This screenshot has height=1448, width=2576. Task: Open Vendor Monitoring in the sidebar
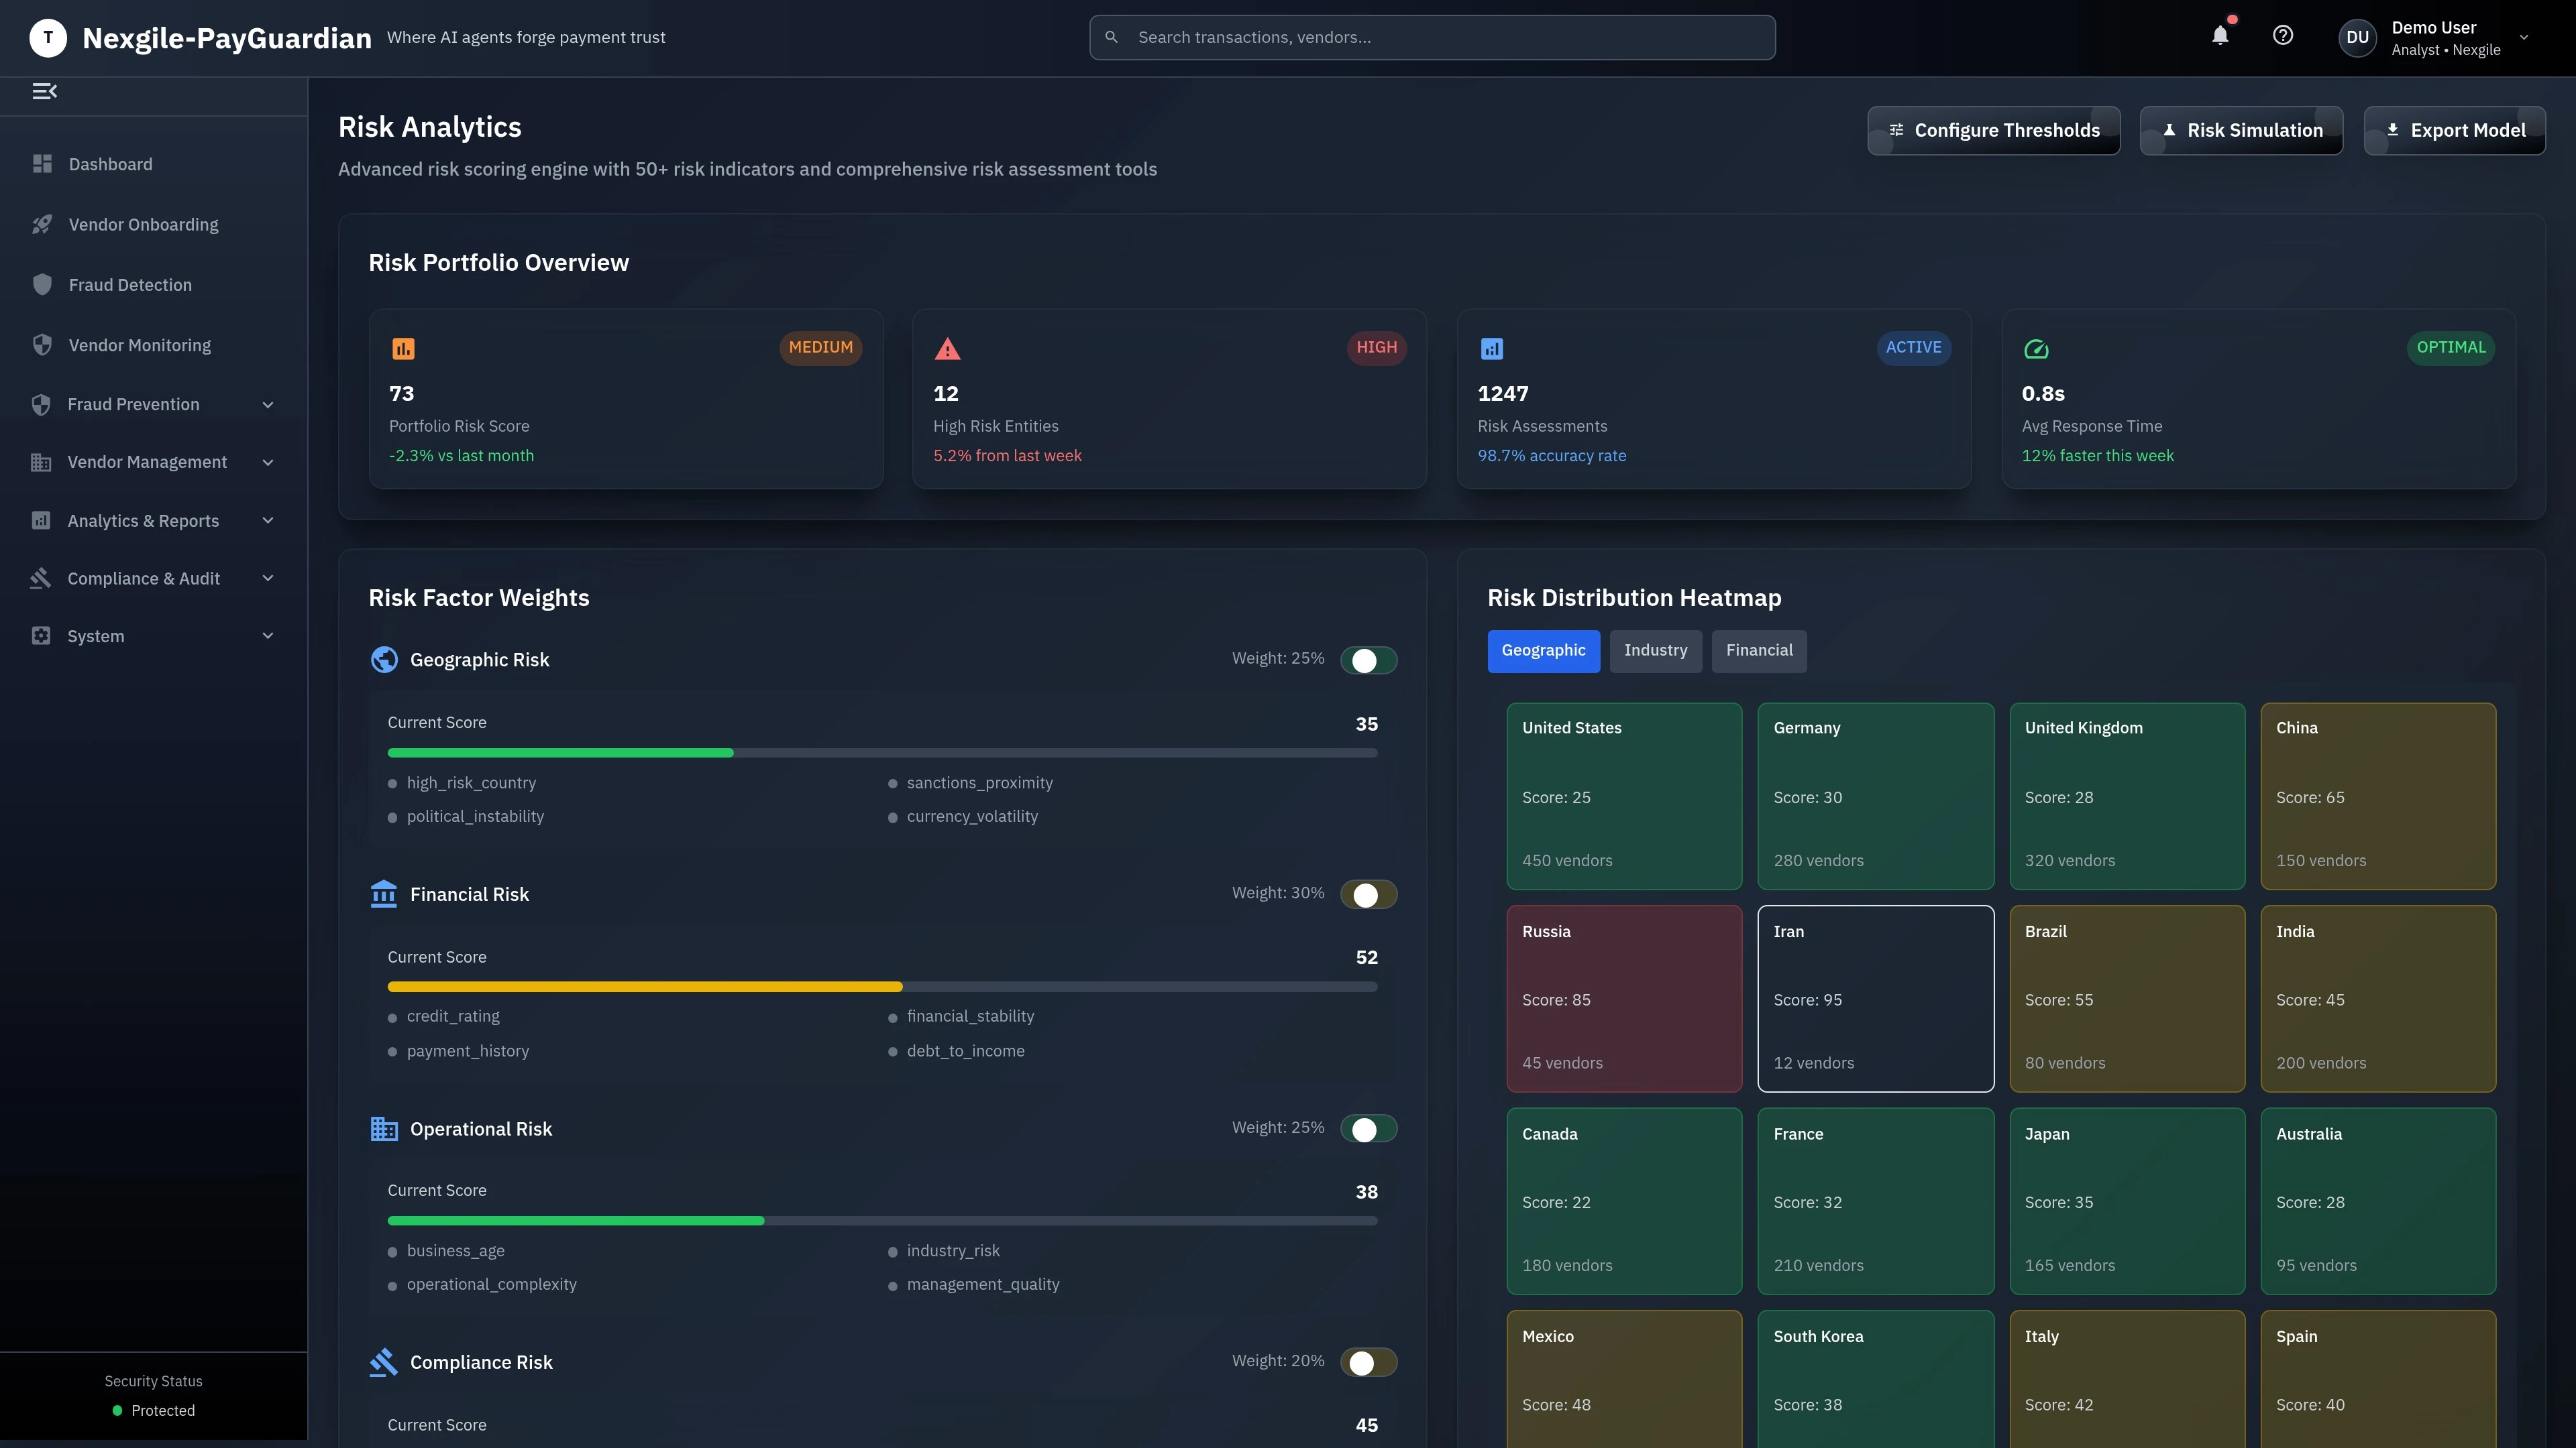[x=139, y=345]
